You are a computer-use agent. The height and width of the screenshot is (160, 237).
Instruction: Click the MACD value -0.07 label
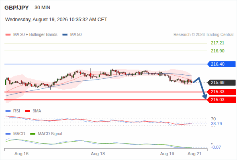216,147
